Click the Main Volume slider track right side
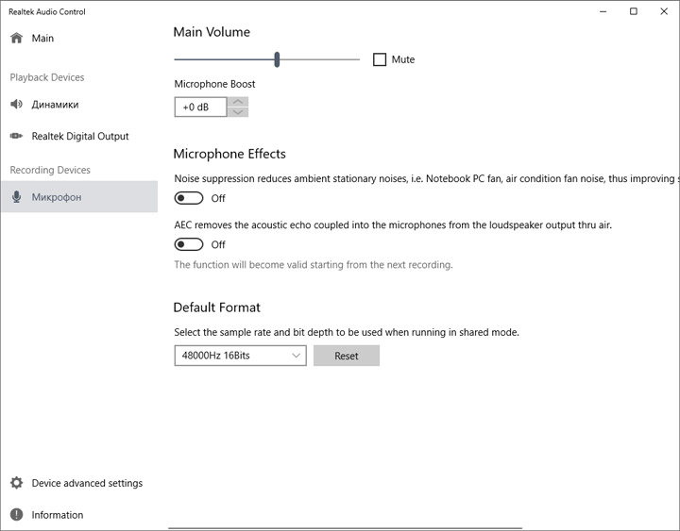680x531 pixels. (319, 59)
